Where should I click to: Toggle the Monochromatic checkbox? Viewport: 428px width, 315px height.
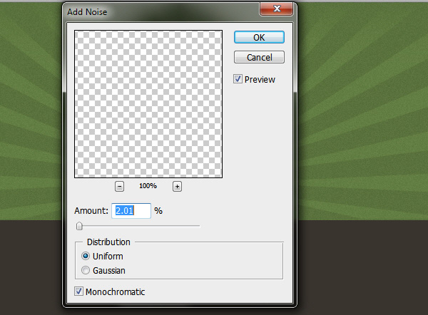click(78, 291)
